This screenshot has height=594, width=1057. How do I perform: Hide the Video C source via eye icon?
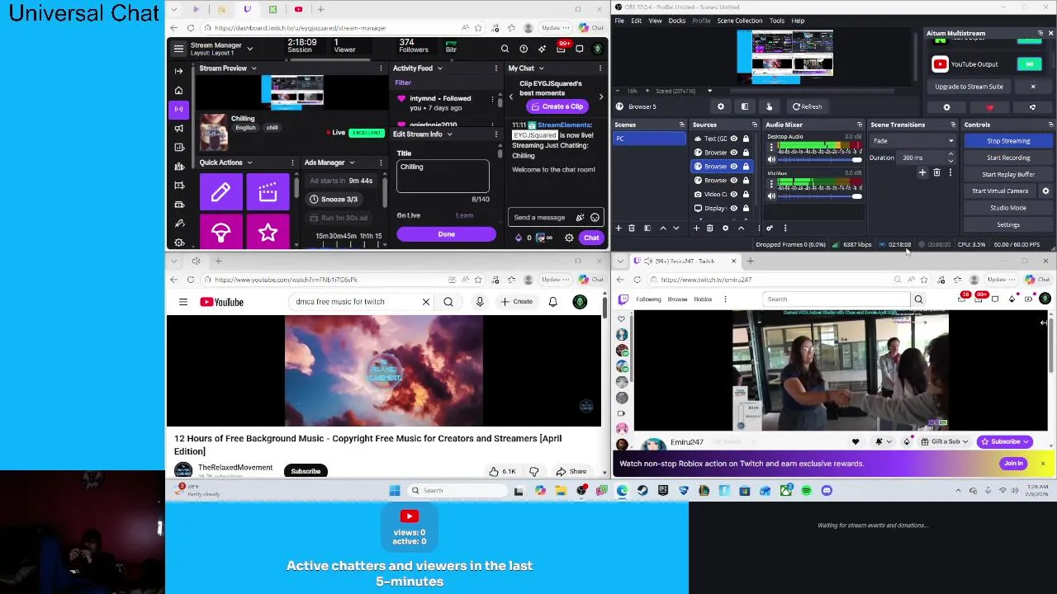coord(733,194)
